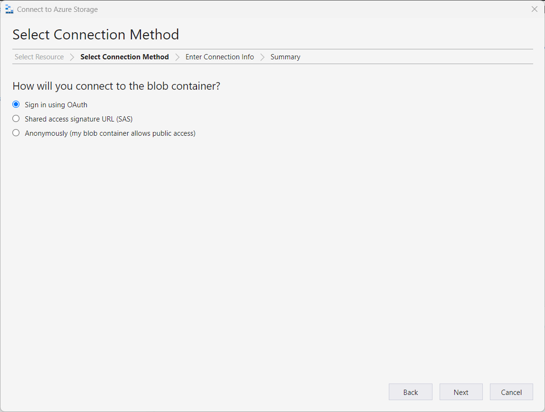Screen dimensions: 545x412
Task: Proceed with the Next button
Action: (461, 392)
